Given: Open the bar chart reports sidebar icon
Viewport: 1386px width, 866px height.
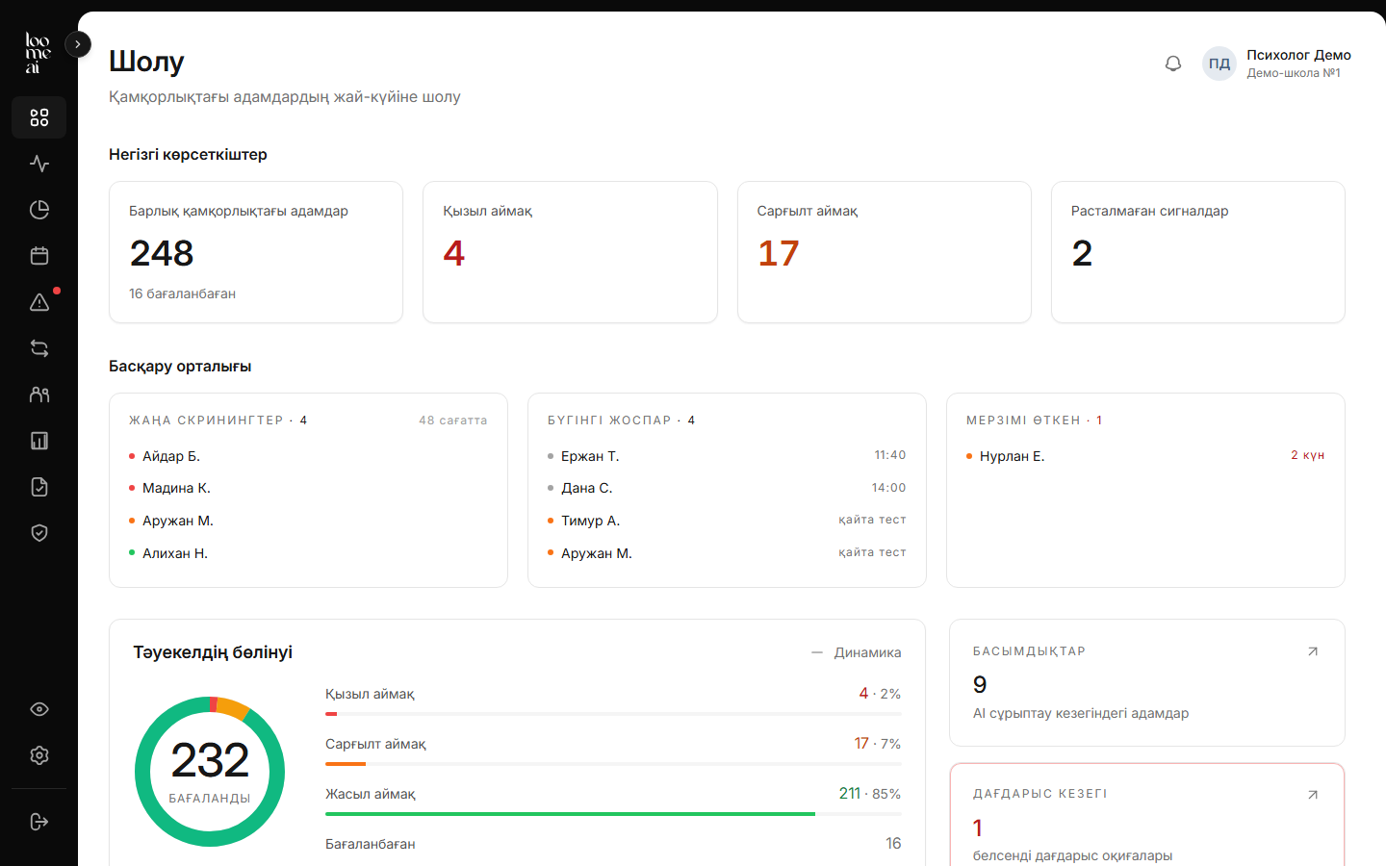Looking at the screenshot, I should click(x=38, y=441).
